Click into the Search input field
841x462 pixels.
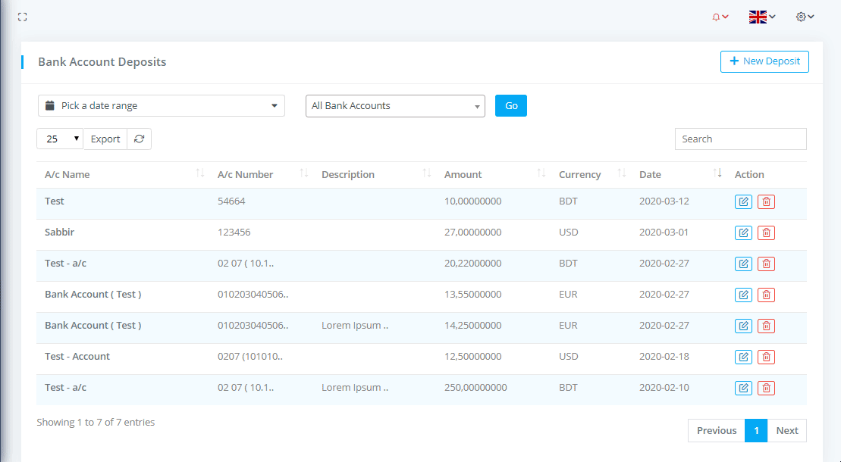click(740, 139)
